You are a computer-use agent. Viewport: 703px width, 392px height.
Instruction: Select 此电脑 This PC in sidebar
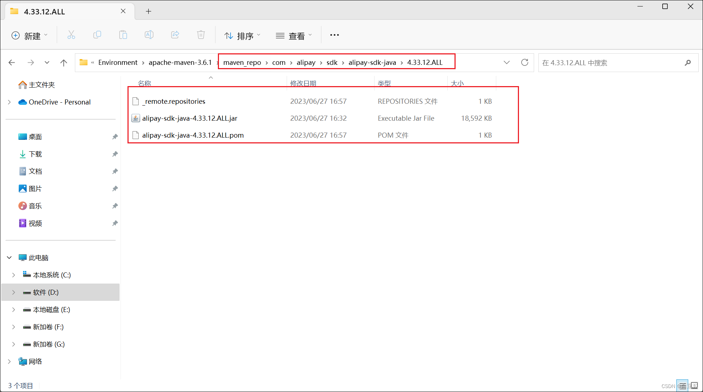[x=33, y=258]
